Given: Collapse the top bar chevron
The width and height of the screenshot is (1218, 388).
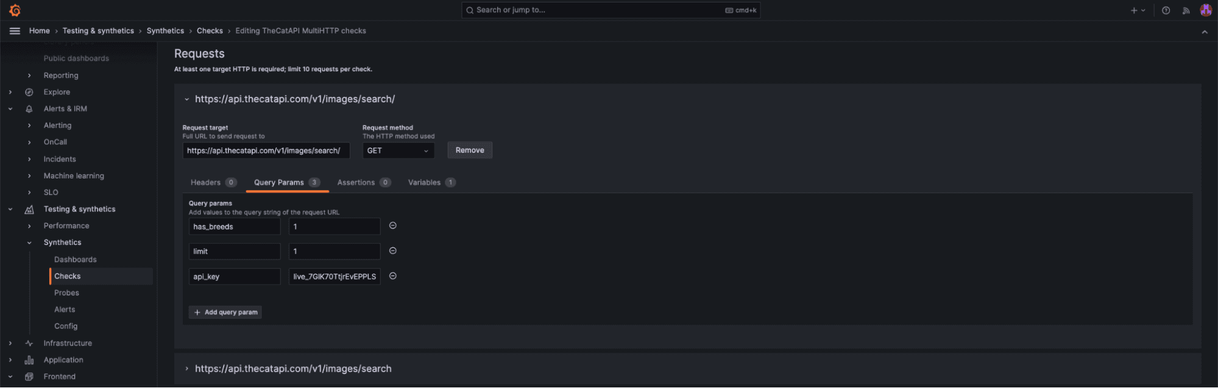Looking at the screenshot, I should 1205,32.
